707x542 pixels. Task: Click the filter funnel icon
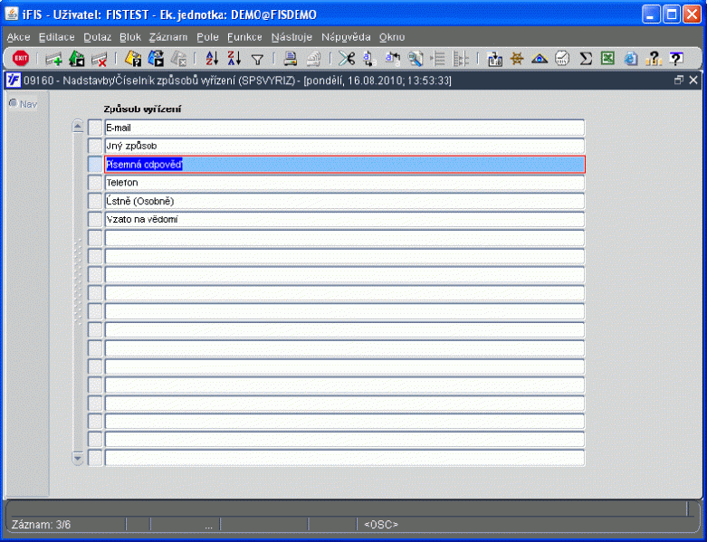coord(257,59)
